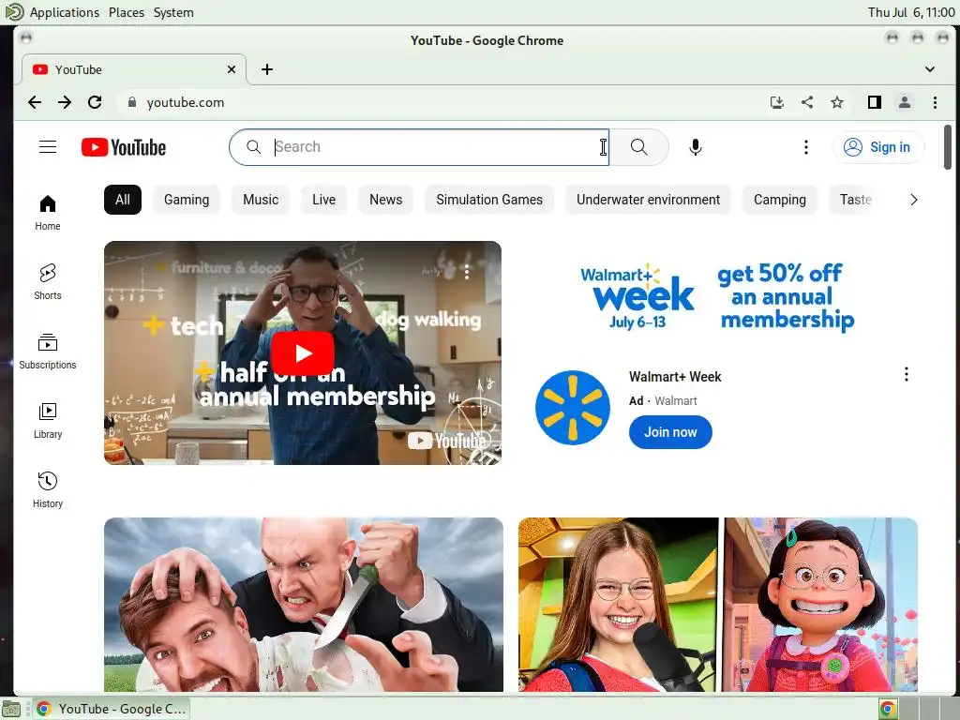Select the All category chip
The height and width of the screenshot is (720, 960).
pyautogui.click(x=123, y=200)
